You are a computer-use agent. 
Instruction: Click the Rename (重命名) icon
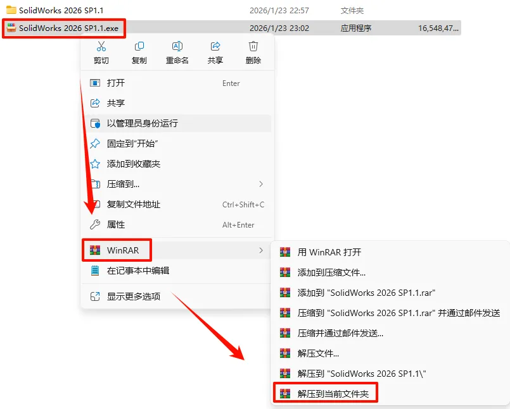(177, 46)
